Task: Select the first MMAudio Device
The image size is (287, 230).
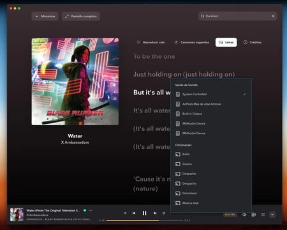Action: 211,123
